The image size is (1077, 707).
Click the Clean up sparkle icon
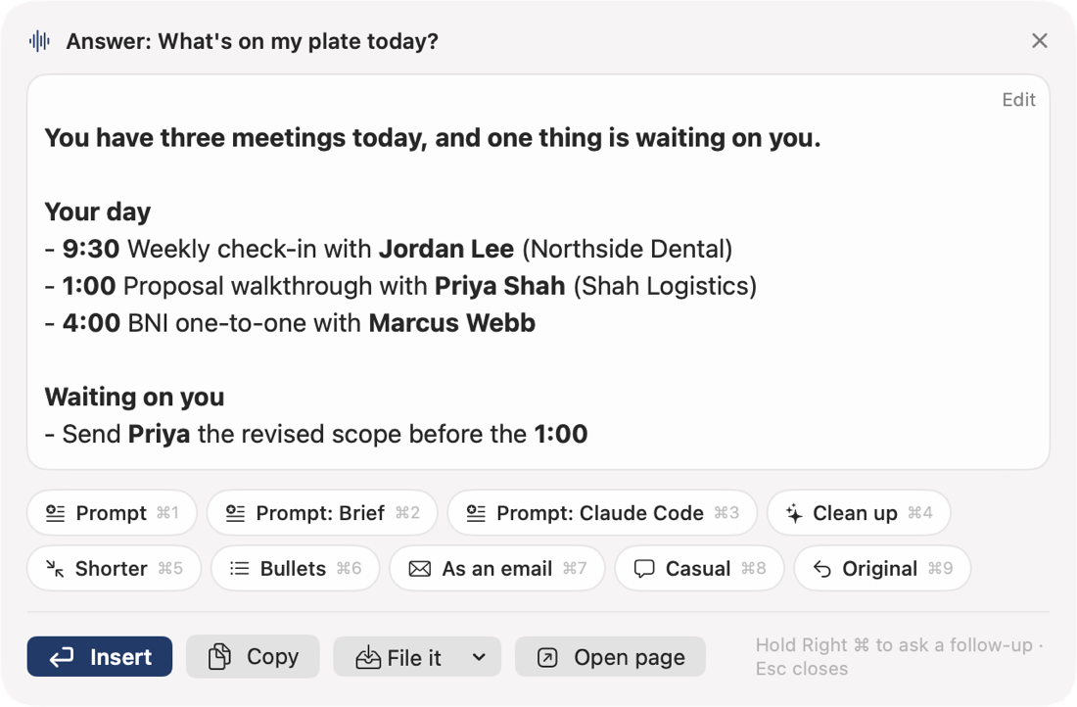pyautogui.click(x=794, y=513)
